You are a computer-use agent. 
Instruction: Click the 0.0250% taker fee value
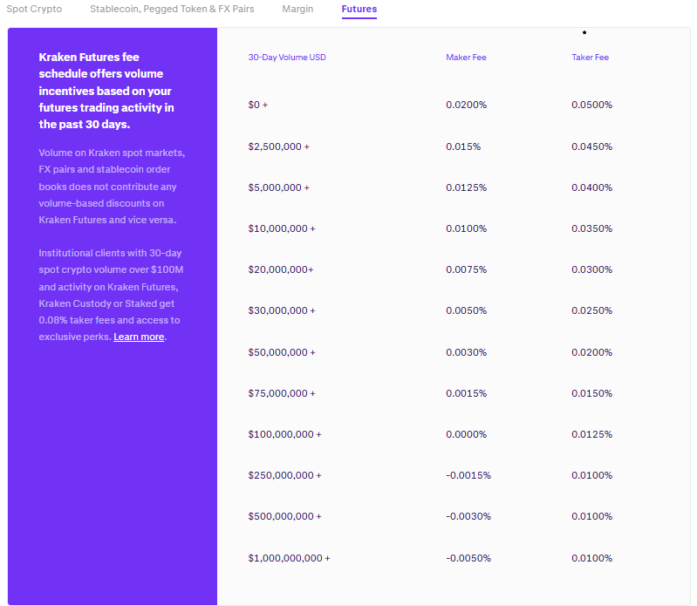pyautogui.click(x=592, y=310)
